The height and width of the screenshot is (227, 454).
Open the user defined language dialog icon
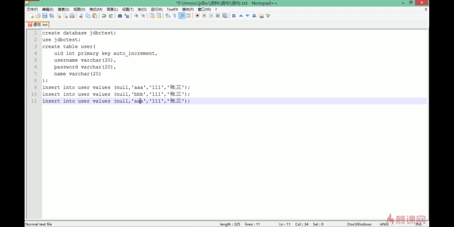(x=188, y=16)
